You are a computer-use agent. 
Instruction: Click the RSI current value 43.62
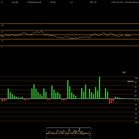[128, 36]
